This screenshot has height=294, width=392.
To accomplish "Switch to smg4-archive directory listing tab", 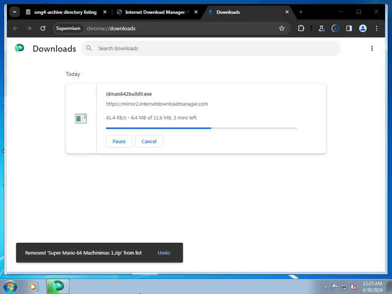I will pyautogui.click(x=65, y=12).
